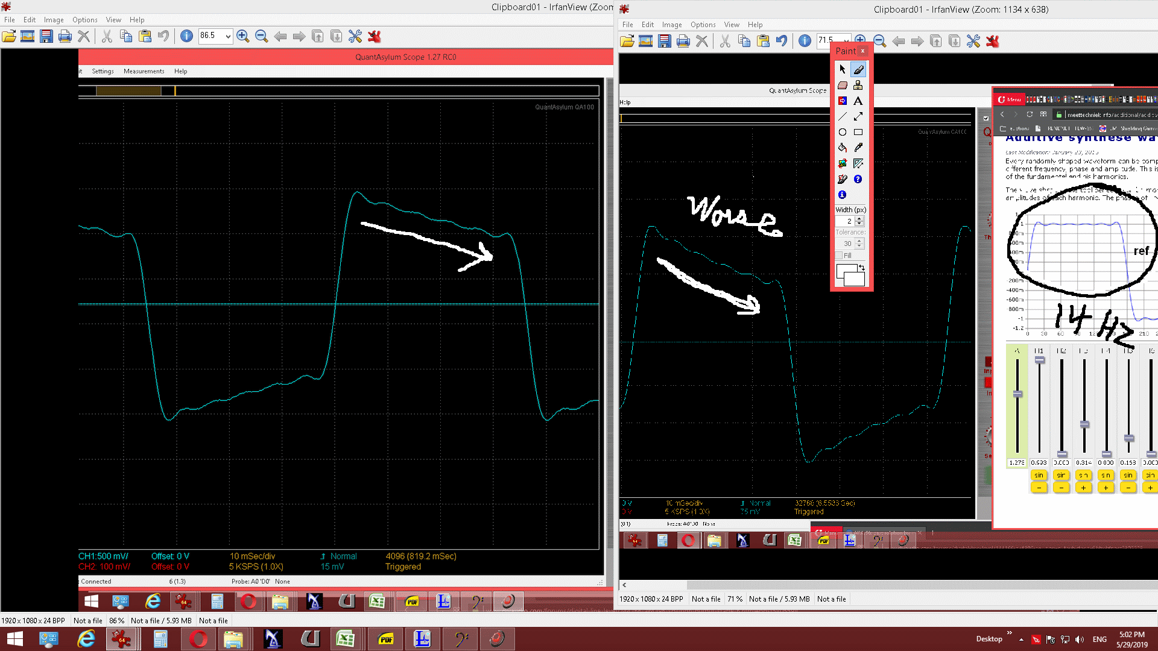Toggle the plus sign button under H4
Image resolution: width=1158 pixels, height=651 pixels.
(x=1106, y=488)
